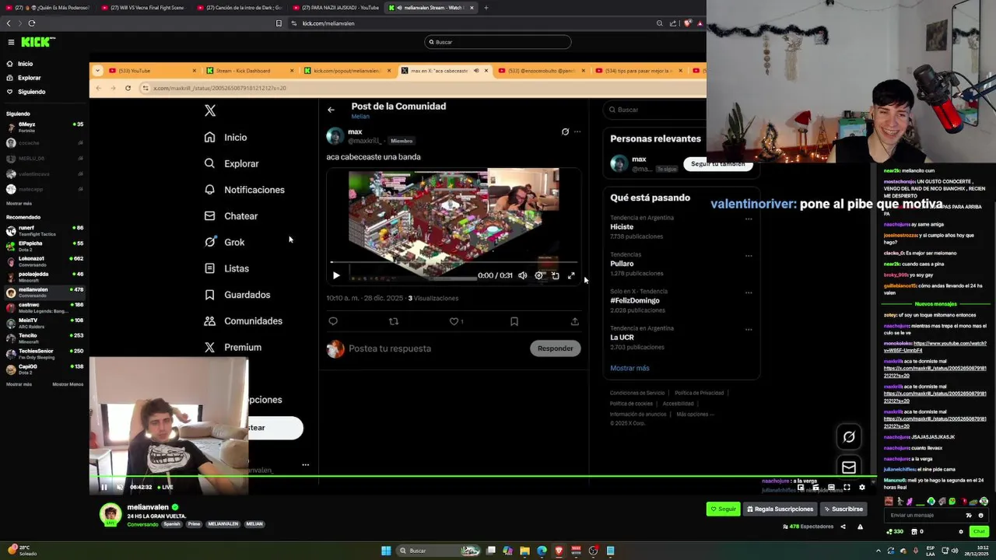Screen dimensions: 996x560
Task: Pause the Kick live stream
Action: tap(104, 488)
